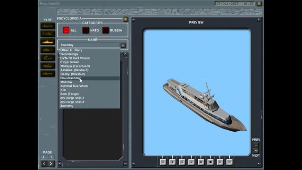Choose the highlighted Neustrashimy entry

click(x=90, y=78)
